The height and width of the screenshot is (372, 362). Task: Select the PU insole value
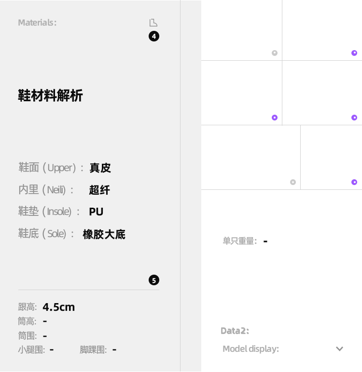96,212
